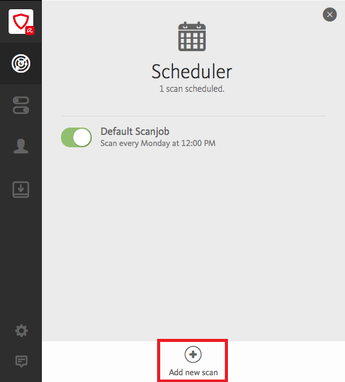345x382 pixels.
Task: Click the divider line under Scheduler header
Action: coord(193,116)
